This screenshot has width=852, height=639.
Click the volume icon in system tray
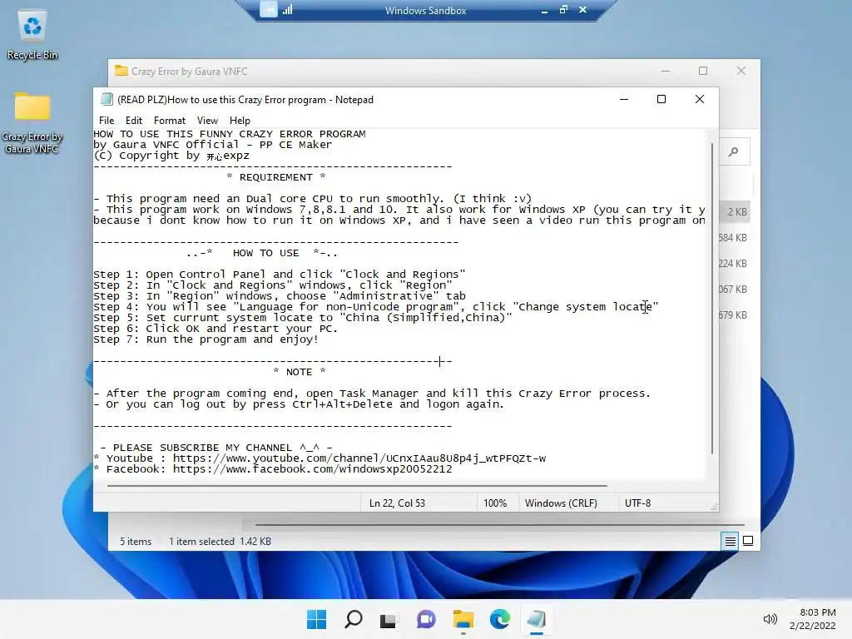pyautogui.click(x=770, y=619)
